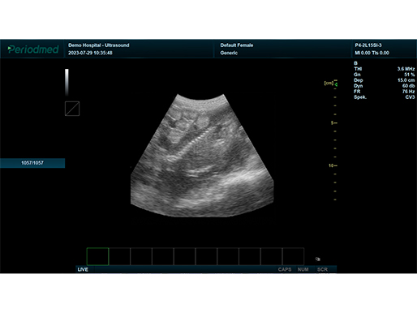The height and width of the screenshot is (313, 417).
Task: Select the second empty thumbnail slot
Action: [x=119, y=256]
